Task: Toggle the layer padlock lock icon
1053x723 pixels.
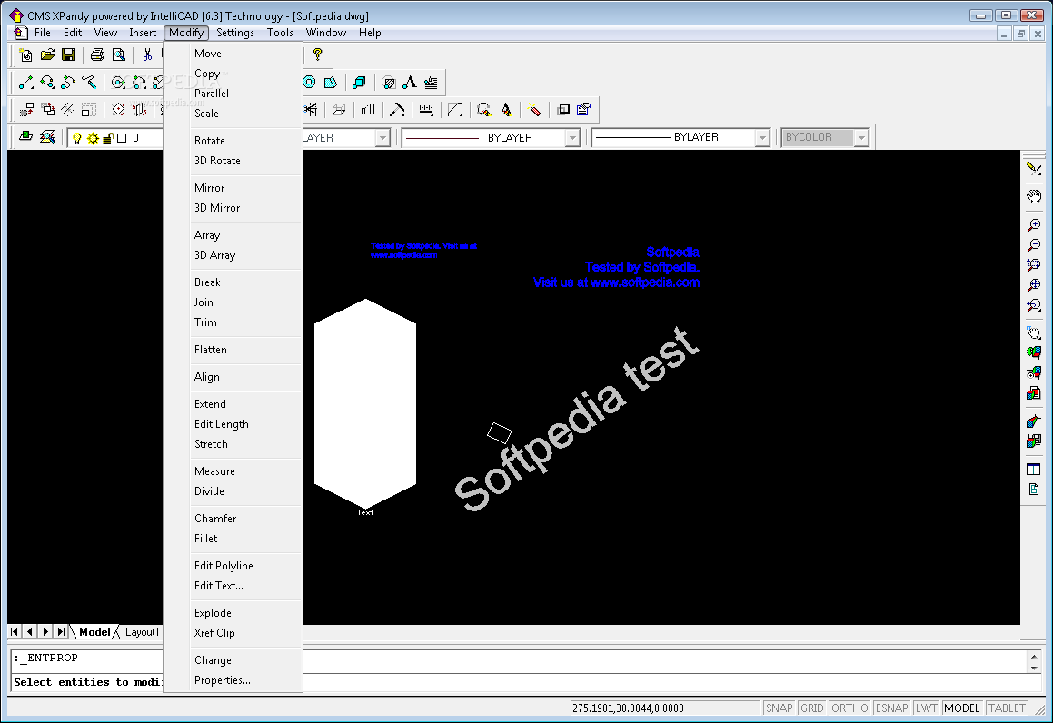Action: (x=109, y=138)
